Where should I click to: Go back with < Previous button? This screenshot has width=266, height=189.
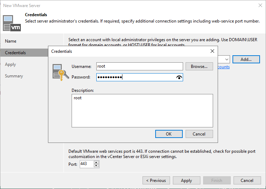tap(156, 180)
